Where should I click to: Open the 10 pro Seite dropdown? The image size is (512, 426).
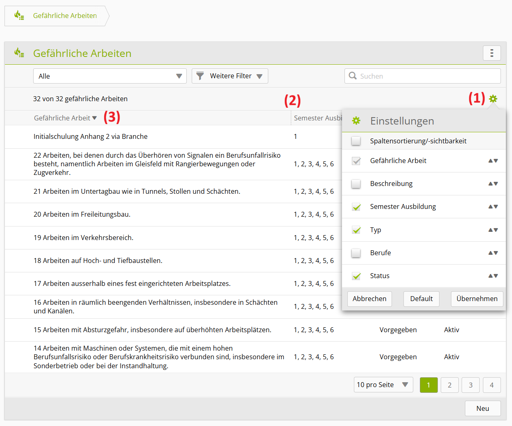click(x=383, y=385)
